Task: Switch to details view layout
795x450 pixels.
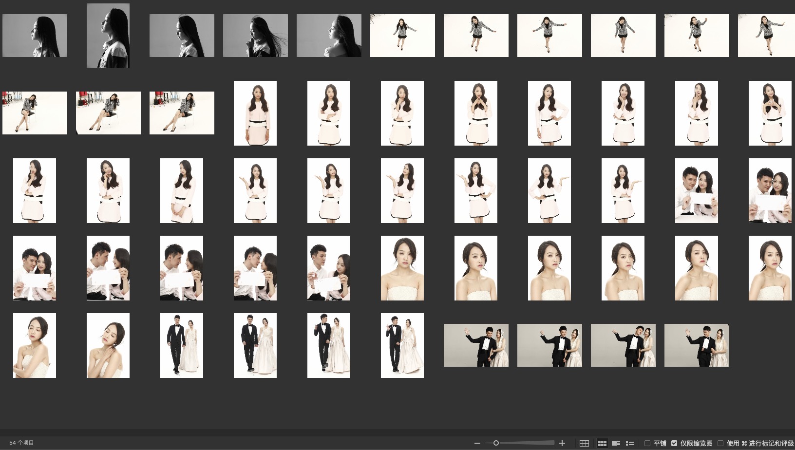Action: 616,443
